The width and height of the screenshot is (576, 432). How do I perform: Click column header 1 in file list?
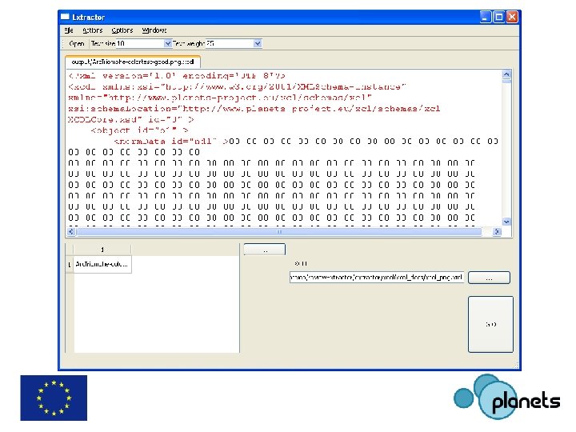(102, 250)
